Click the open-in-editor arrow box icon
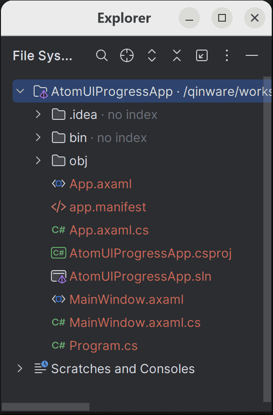The width and height of the screenshot is (273, 415). click(x=202, y=55)
